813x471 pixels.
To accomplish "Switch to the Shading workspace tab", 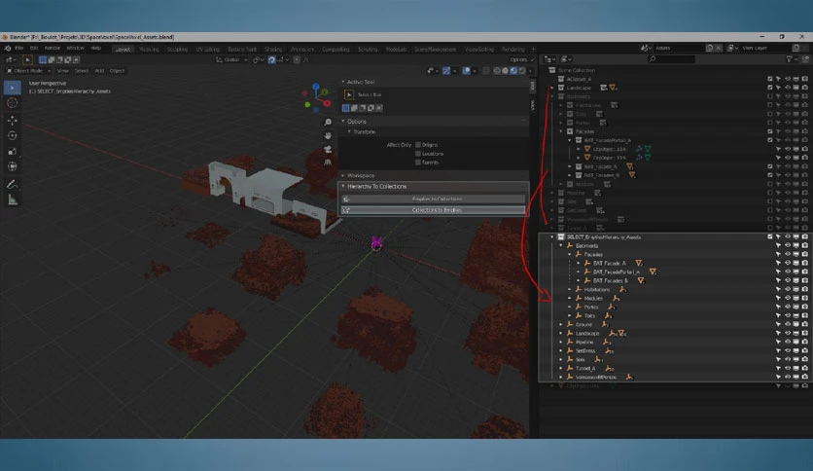I will tap(273, 50).
